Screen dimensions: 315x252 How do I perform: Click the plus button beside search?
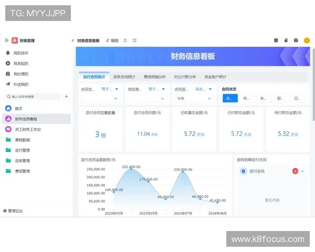[66, 97]
